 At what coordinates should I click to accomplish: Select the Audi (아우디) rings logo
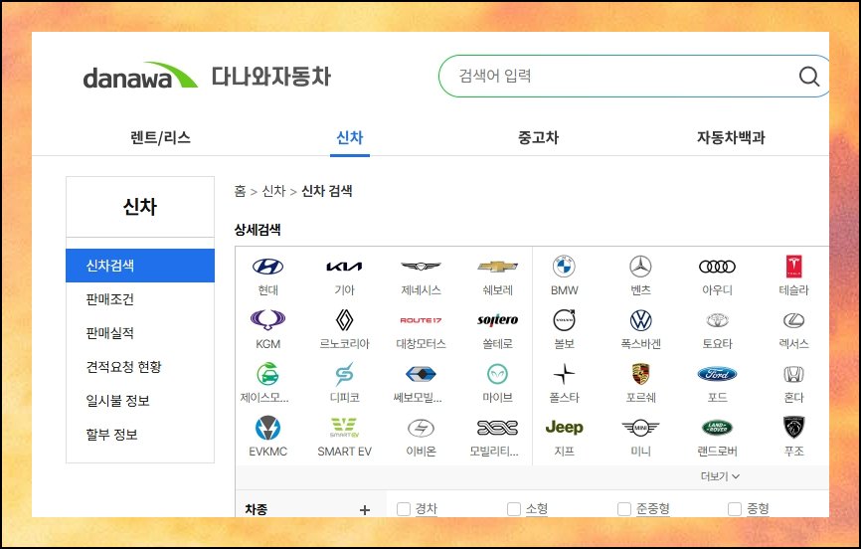[717, 267]
